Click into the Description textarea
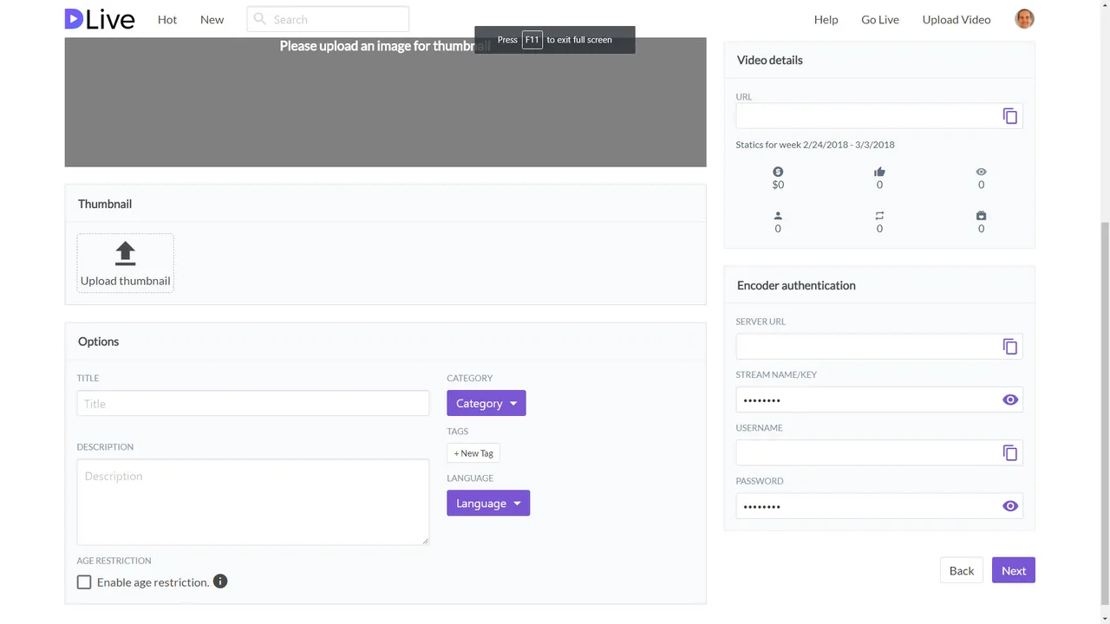Viewport: 1110px width, 624px height. tap(253, 502)
